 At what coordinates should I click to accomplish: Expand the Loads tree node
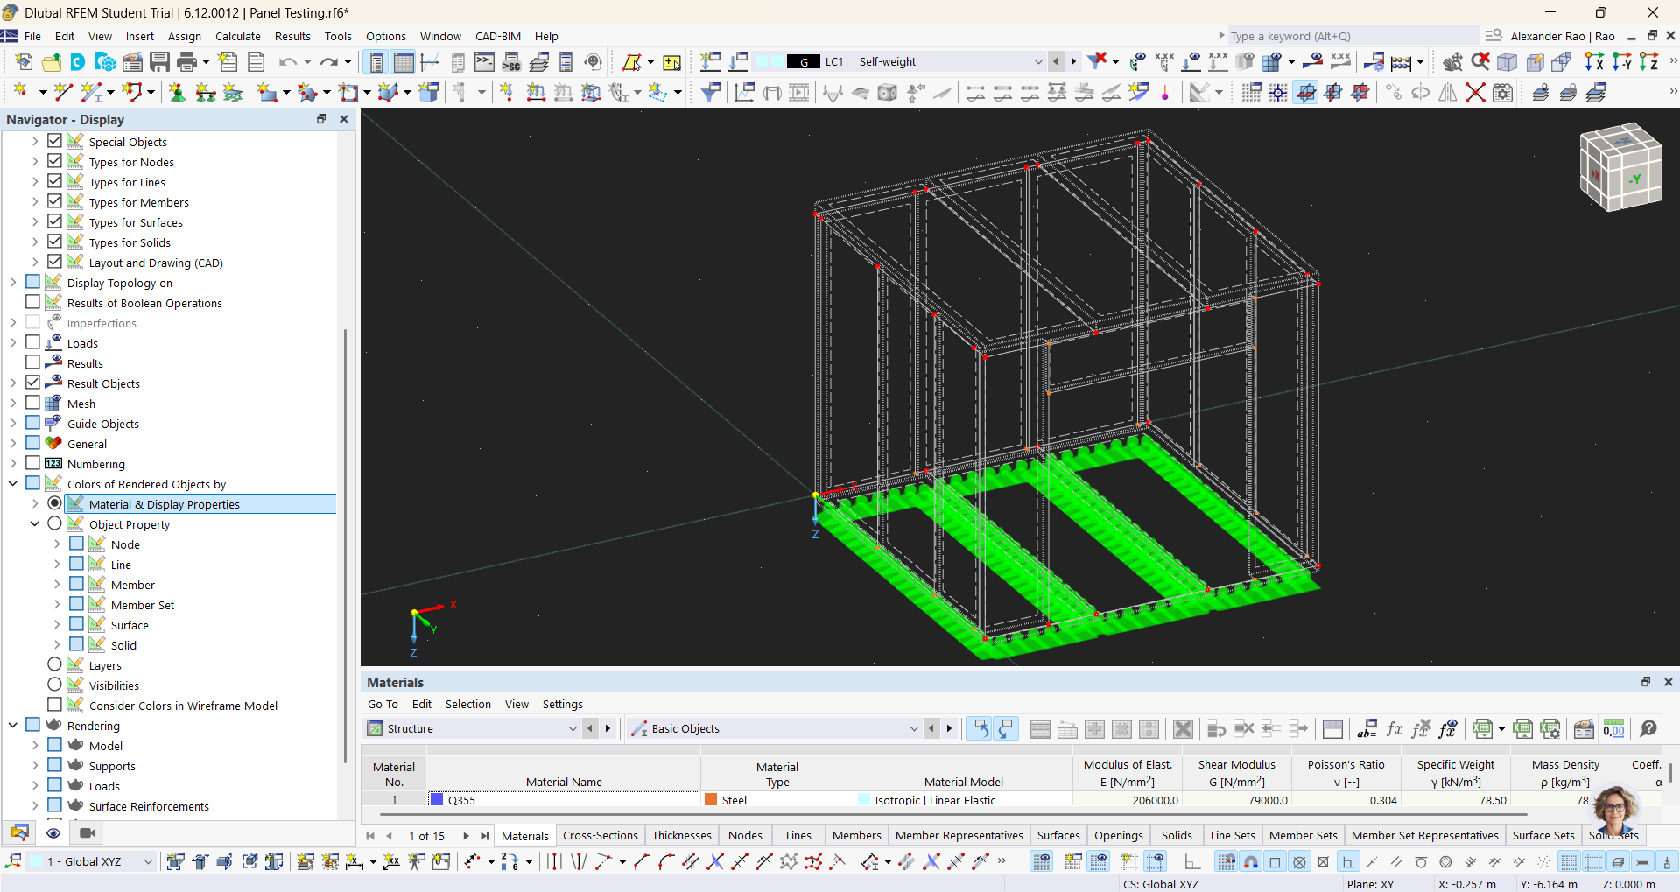[13, 343]
